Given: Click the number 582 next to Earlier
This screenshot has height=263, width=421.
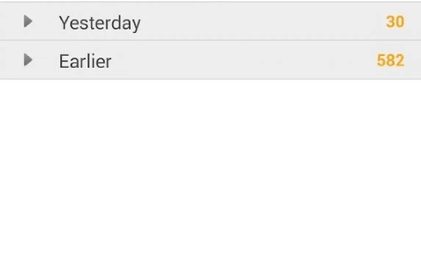Looking at the screenshot, I should [390, 60].
